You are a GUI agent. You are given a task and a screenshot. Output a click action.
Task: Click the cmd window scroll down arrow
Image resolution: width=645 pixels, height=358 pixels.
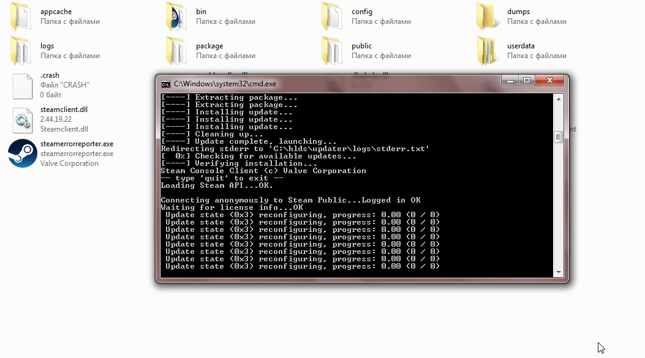[x=559, y=272]
